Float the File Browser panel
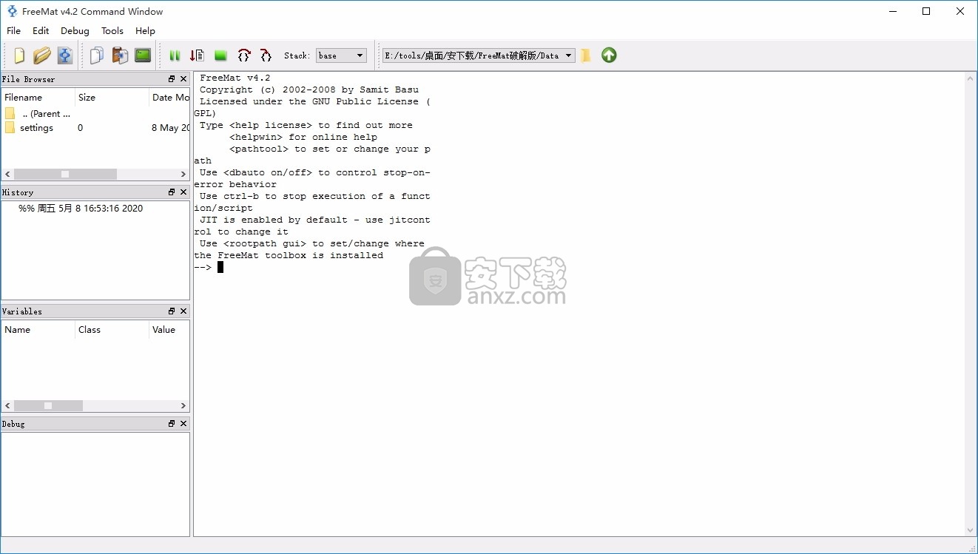Screen dimensions: 978x554 [x=172, y=79]
